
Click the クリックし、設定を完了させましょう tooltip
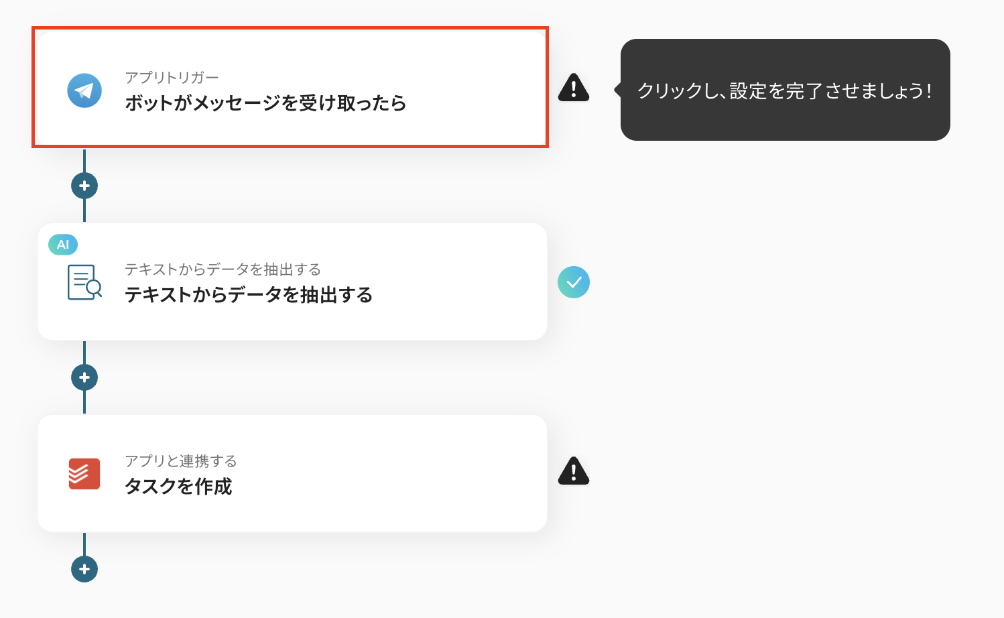786,90
